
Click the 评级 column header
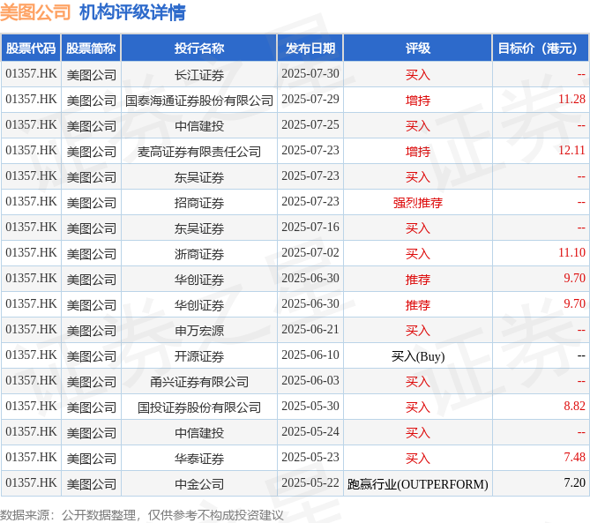pyautogui.click(x=418, y=49)
